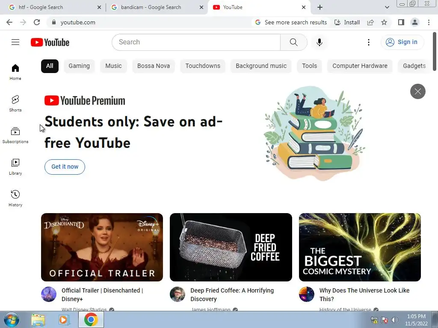The height and width of the screenshot is (328, 438).
Task: Click Action Center flag tray icon
Action: click(385, 320)
